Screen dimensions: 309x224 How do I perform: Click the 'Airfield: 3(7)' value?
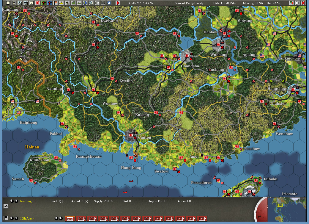click(x=80, y=201)
